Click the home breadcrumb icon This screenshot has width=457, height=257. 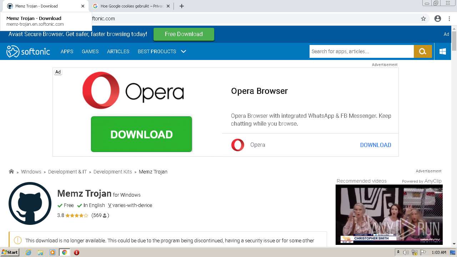(11, 172)
